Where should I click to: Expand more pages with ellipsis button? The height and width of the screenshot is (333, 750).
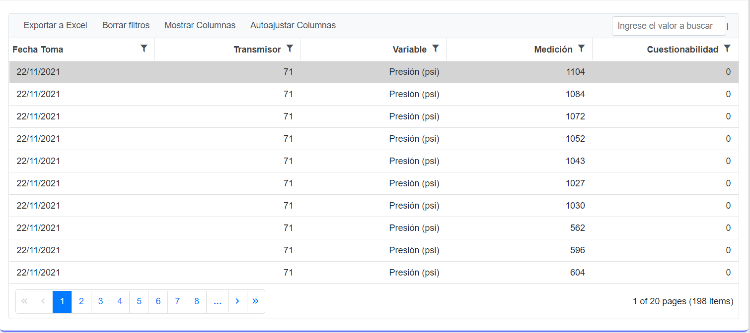pos(218,301)
